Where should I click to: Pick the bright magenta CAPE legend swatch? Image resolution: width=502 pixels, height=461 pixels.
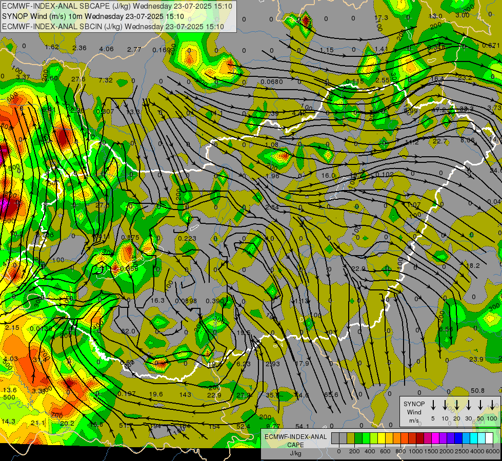435,438
